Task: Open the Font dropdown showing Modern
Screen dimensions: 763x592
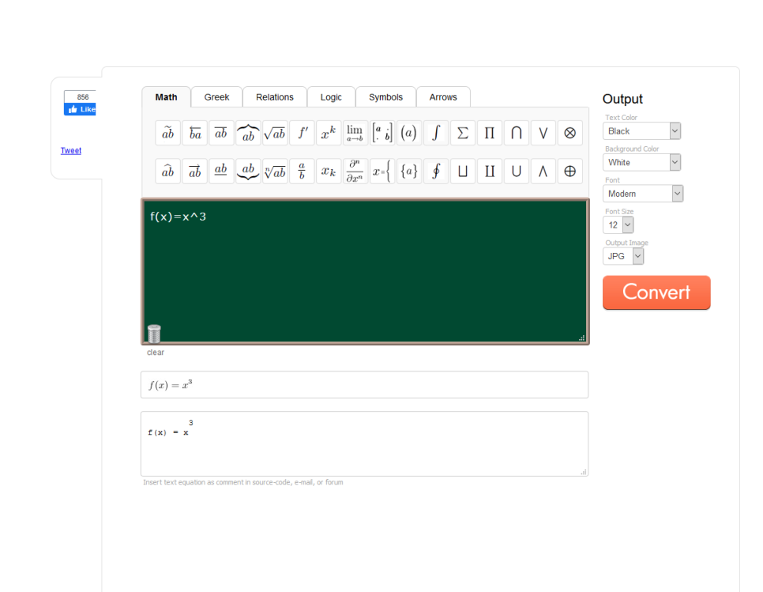Action: (x=643, y=194)
